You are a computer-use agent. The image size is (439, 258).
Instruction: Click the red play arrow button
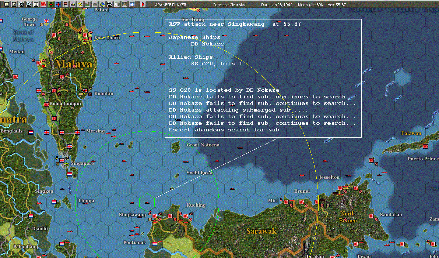point(143,4)
